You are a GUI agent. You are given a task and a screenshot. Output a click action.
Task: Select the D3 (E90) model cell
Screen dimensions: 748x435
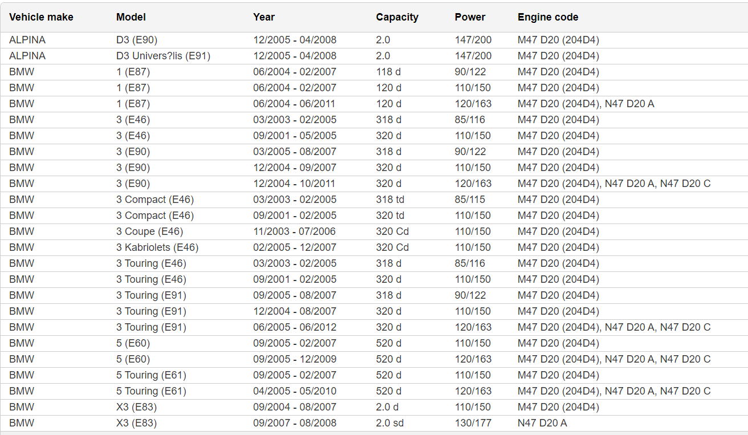tap(137, 40)
